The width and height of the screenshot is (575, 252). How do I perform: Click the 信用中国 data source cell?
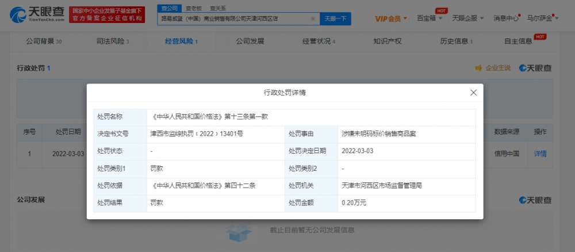507,154
